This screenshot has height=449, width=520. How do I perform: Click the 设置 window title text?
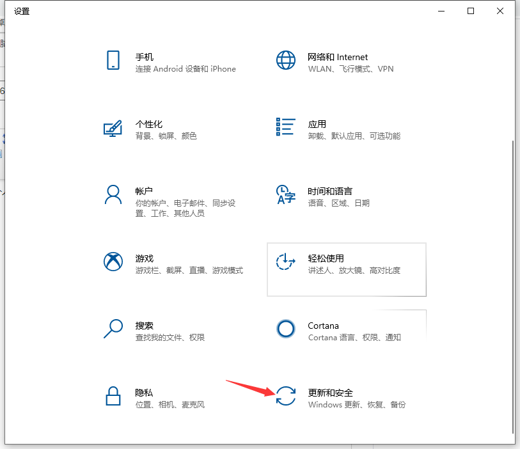pyautogui.click(x=22, y=11)
